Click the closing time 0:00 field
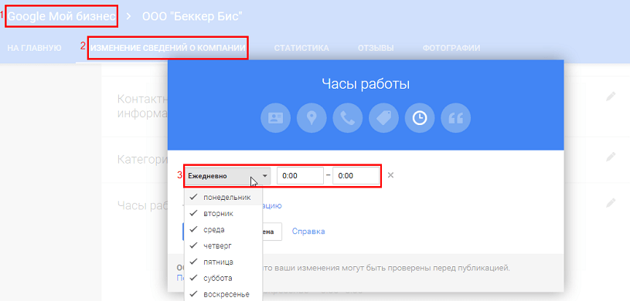 coord(356,176)
